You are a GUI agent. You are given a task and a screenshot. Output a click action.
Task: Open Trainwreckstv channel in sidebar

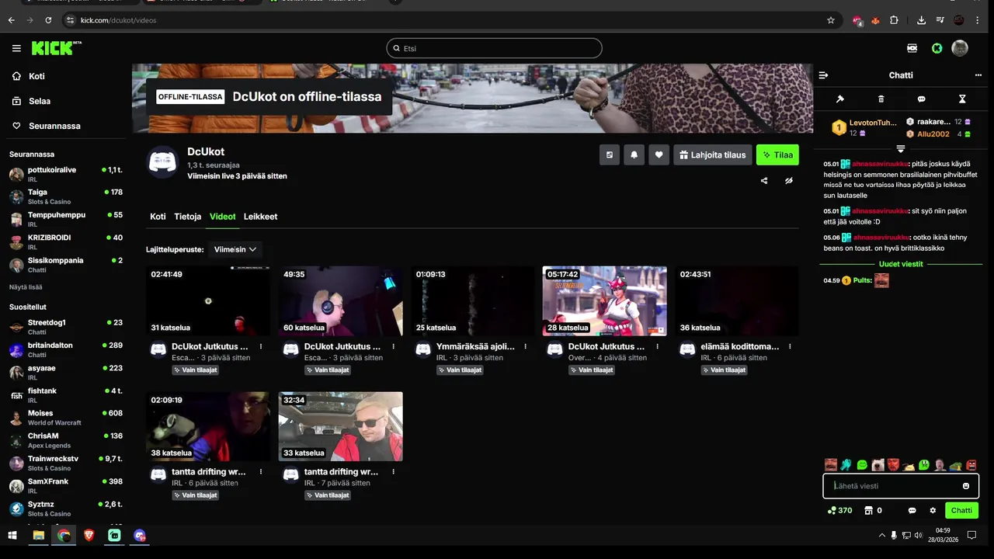click(65, 464)
